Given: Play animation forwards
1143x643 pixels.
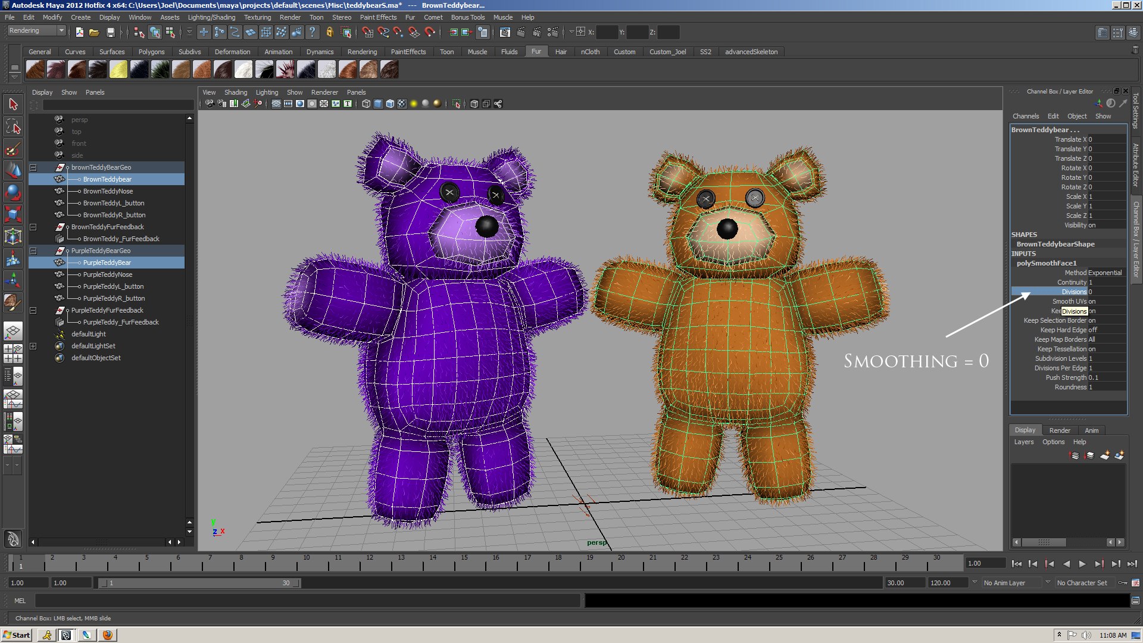Looking at the screenshot, I should [x=1082, y=564].
